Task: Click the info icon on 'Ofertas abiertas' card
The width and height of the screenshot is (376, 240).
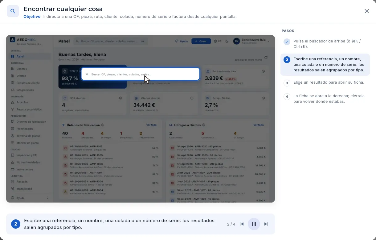Action: (x=192, y=98)
